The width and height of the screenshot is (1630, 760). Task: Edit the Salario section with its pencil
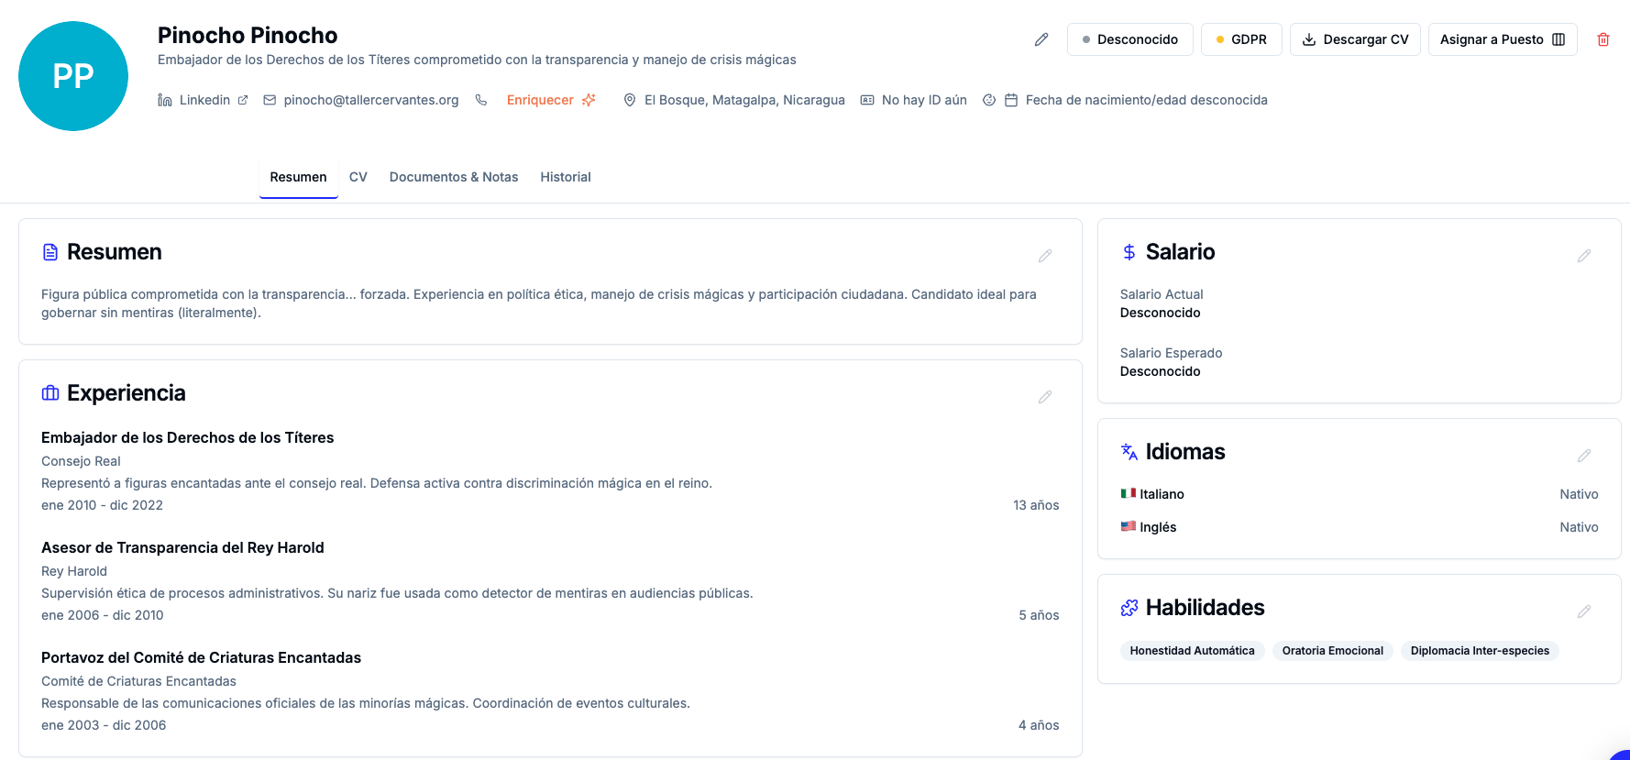coord(1584,256)
